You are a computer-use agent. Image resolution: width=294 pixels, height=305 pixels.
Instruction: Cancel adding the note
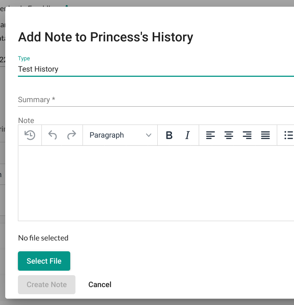100,284
